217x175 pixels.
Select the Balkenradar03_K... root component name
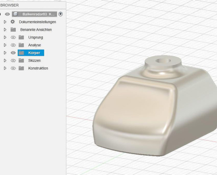coord(39,14)
